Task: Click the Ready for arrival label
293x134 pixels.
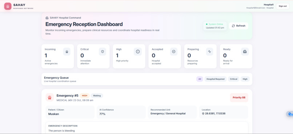Action: tap(228, 62)
